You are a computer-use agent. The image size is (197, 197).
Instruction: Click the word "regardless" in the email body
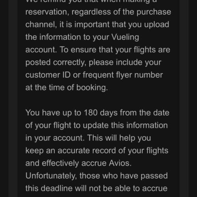coord(91,12)
